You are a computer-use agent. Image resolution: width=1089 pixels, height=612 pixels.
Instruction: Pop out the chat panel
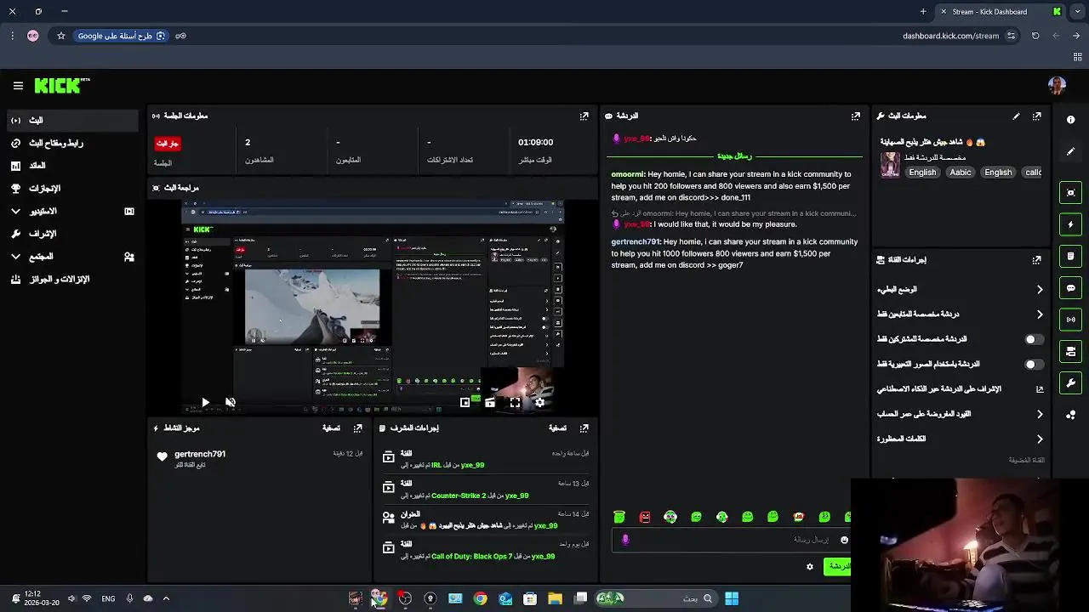pyautogui.click(x=856, y=116)
